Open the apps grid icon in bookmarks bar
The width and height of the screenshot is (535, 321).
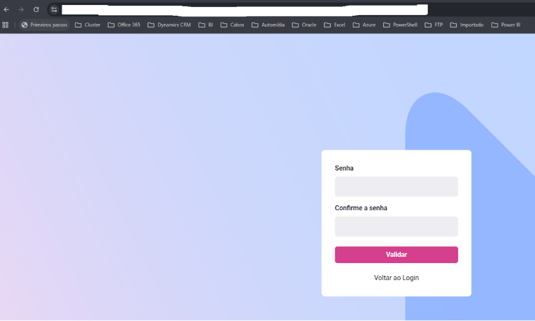tap(6, 25)
